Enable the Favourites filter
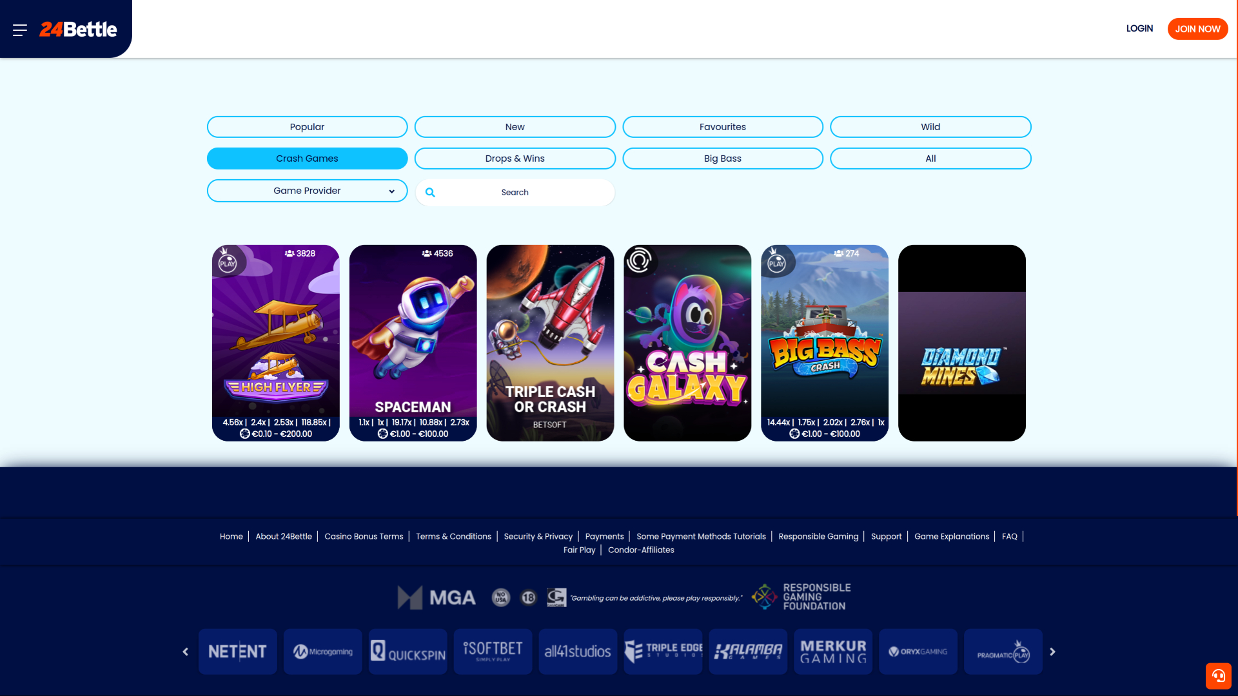 pos(722,126)
